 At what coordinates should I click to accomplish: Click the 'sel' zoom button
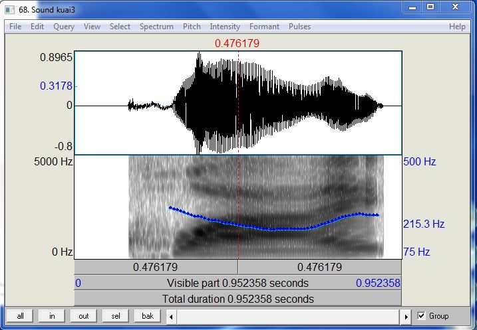(x=116, y=316)
